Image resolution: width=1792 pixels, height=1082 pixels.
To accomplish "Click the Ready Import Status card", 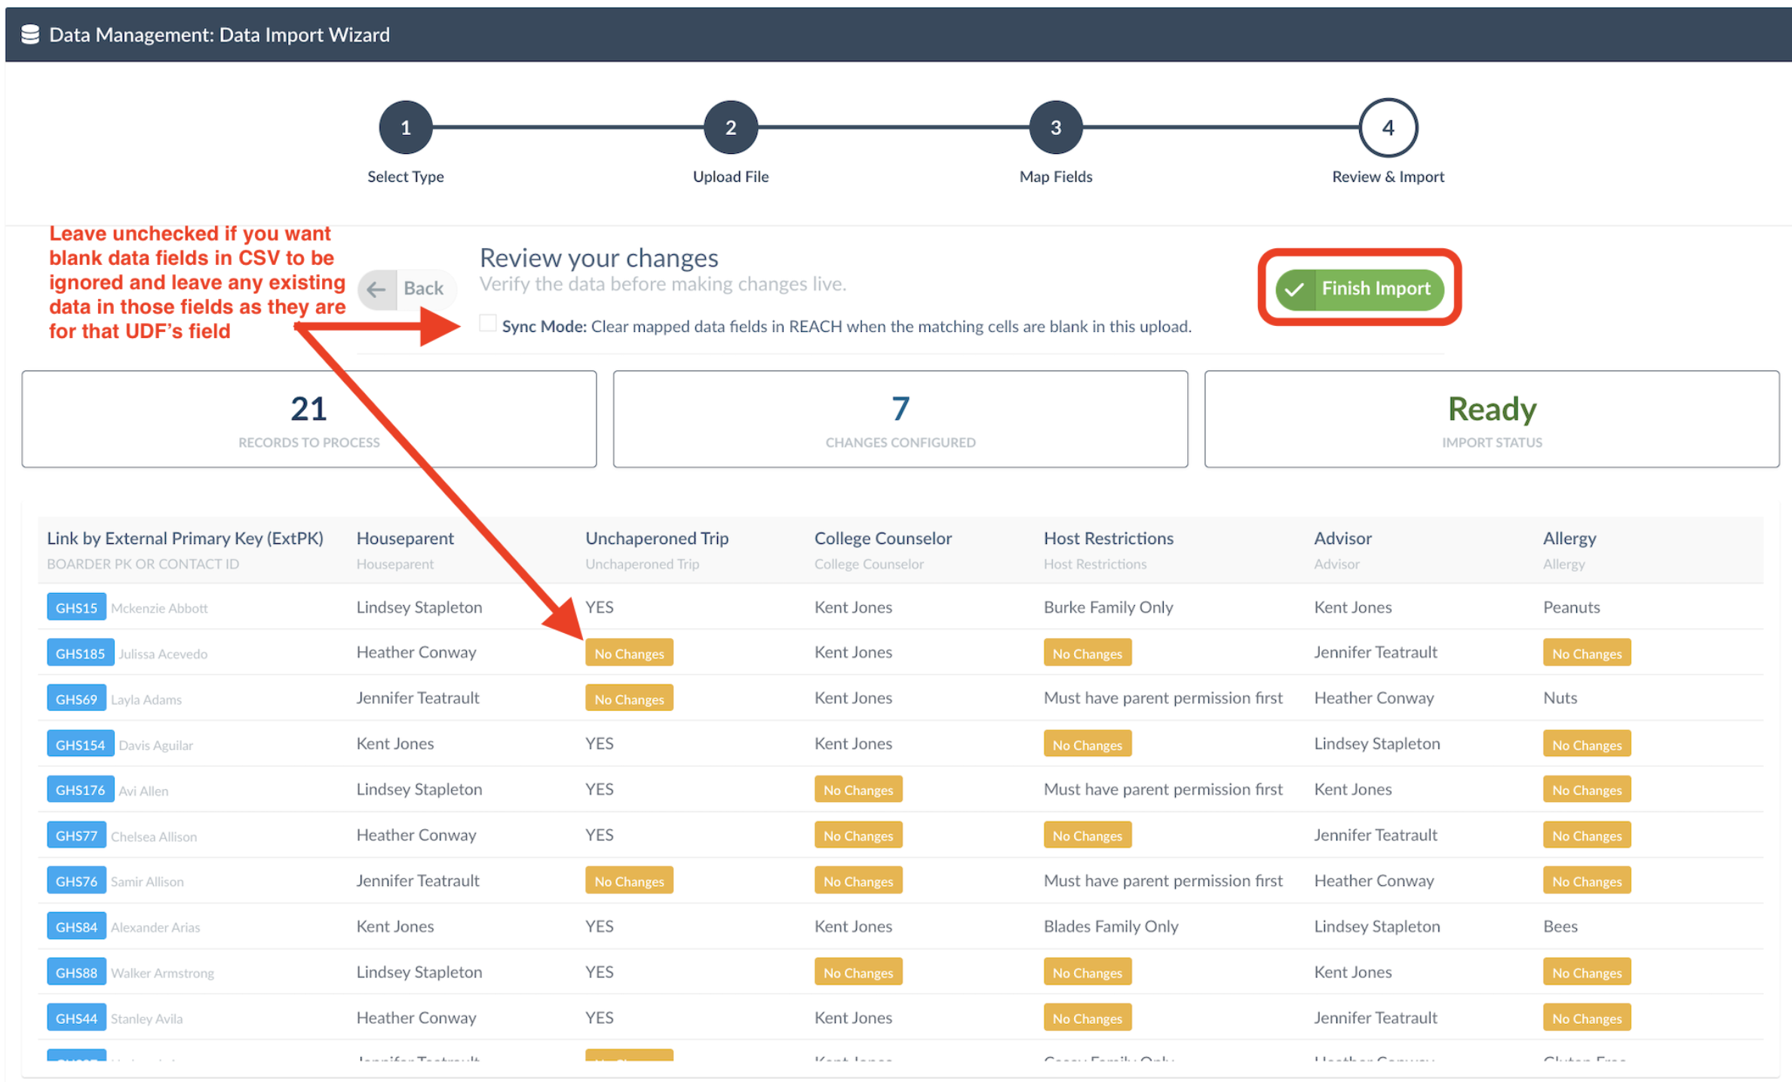I will pos(1492,419).
